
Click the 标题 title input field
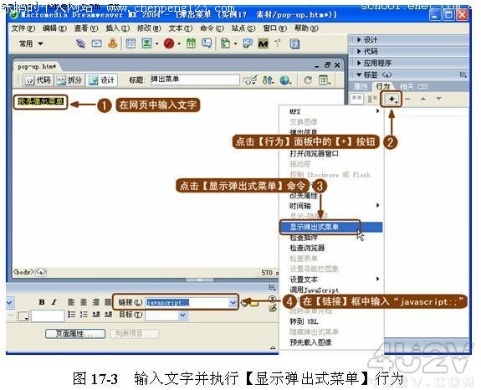[x=195, y=80]
